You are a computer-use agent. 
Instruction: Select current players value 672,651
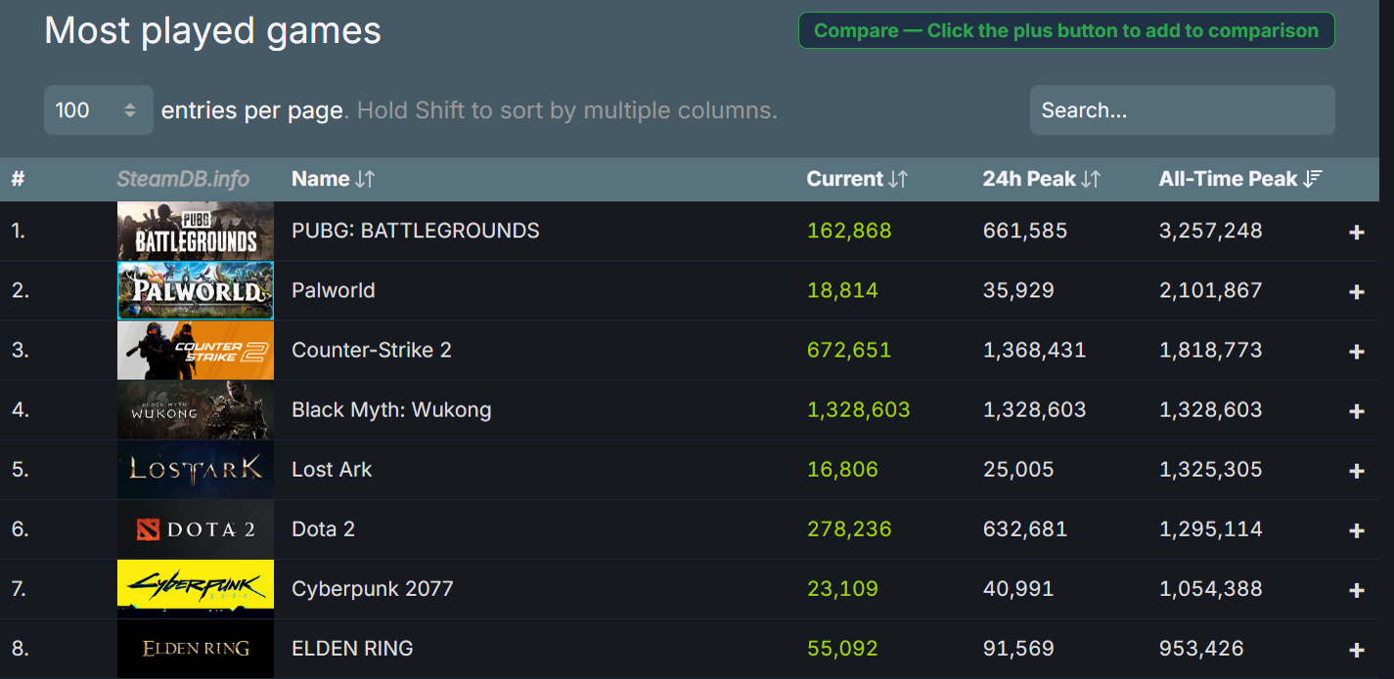(849, 350)
